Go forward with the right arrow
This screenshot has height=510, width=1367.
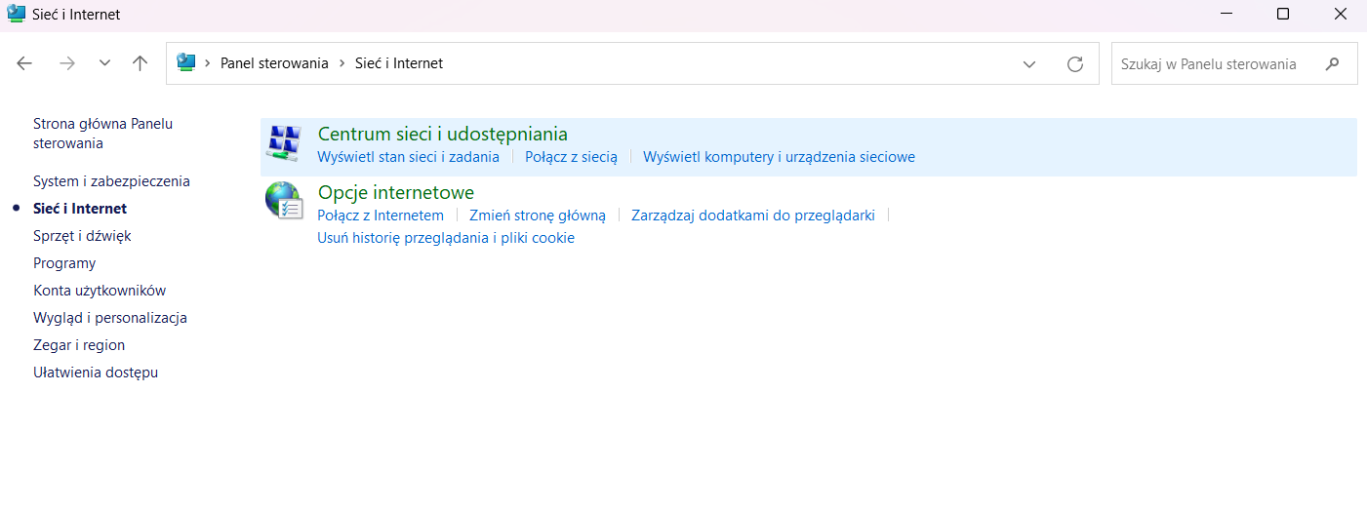tap(67, 63)
